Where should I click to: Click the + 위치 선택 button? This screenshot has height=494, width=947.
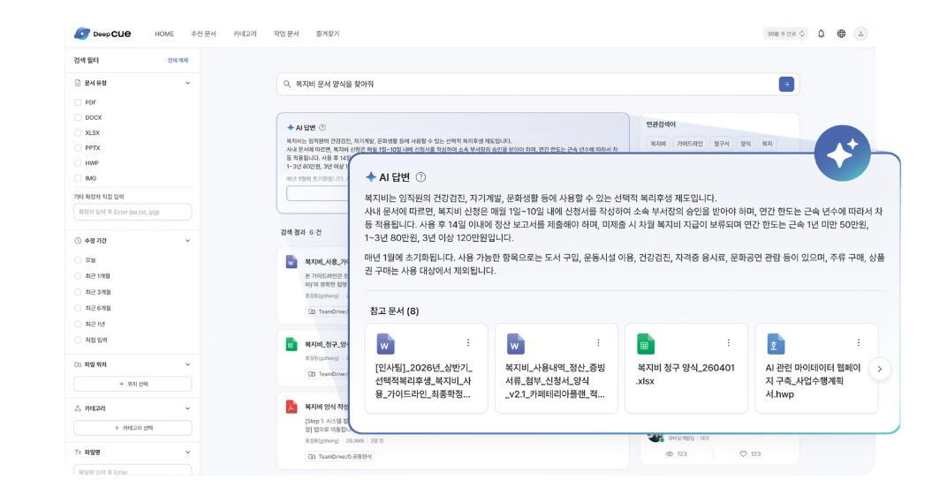(x=133, y=385)
